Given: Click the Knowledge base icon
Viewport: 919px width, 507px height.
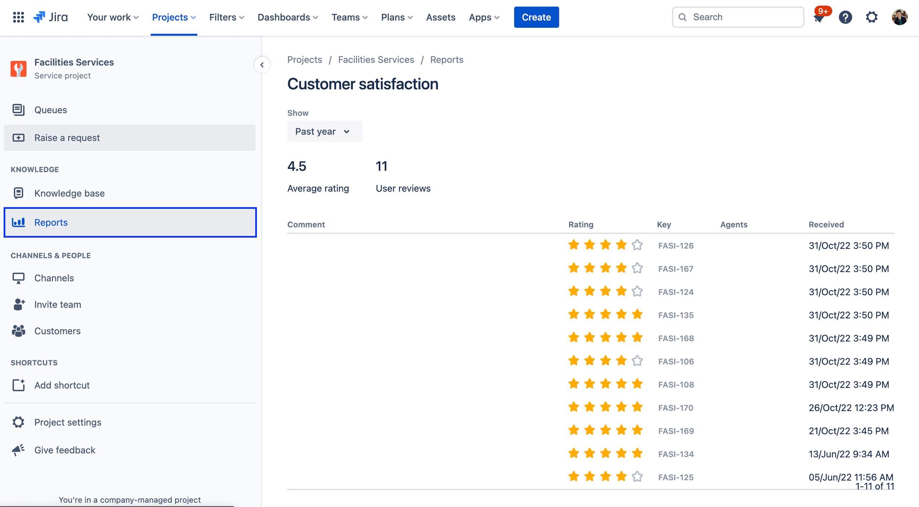Looking at the screenshot, I should pos(19,193).
